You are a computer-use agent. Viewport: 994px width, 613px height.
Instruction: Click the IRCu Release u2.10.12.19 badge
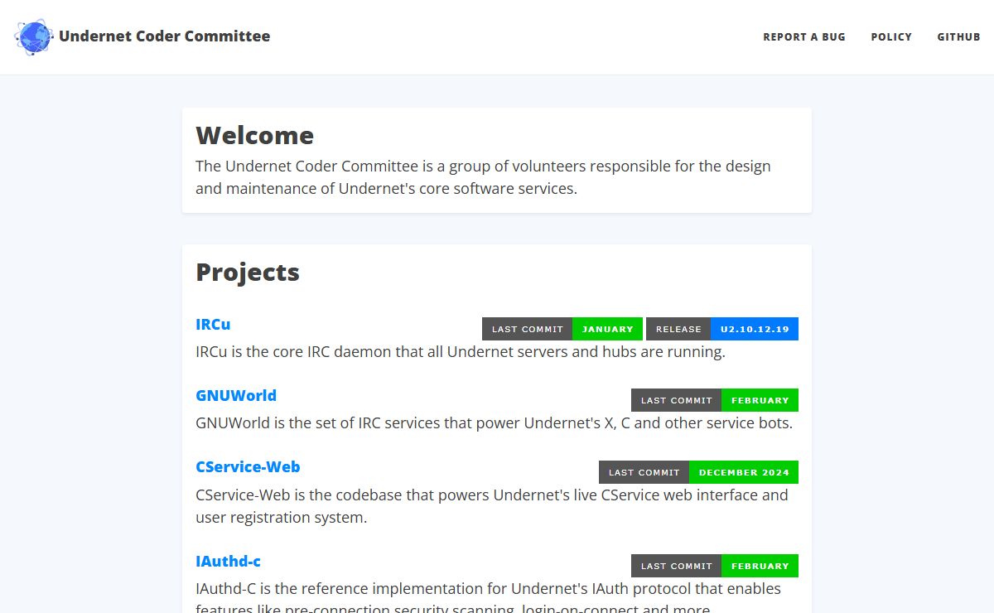pyautogui.click(x=722, y=329)
